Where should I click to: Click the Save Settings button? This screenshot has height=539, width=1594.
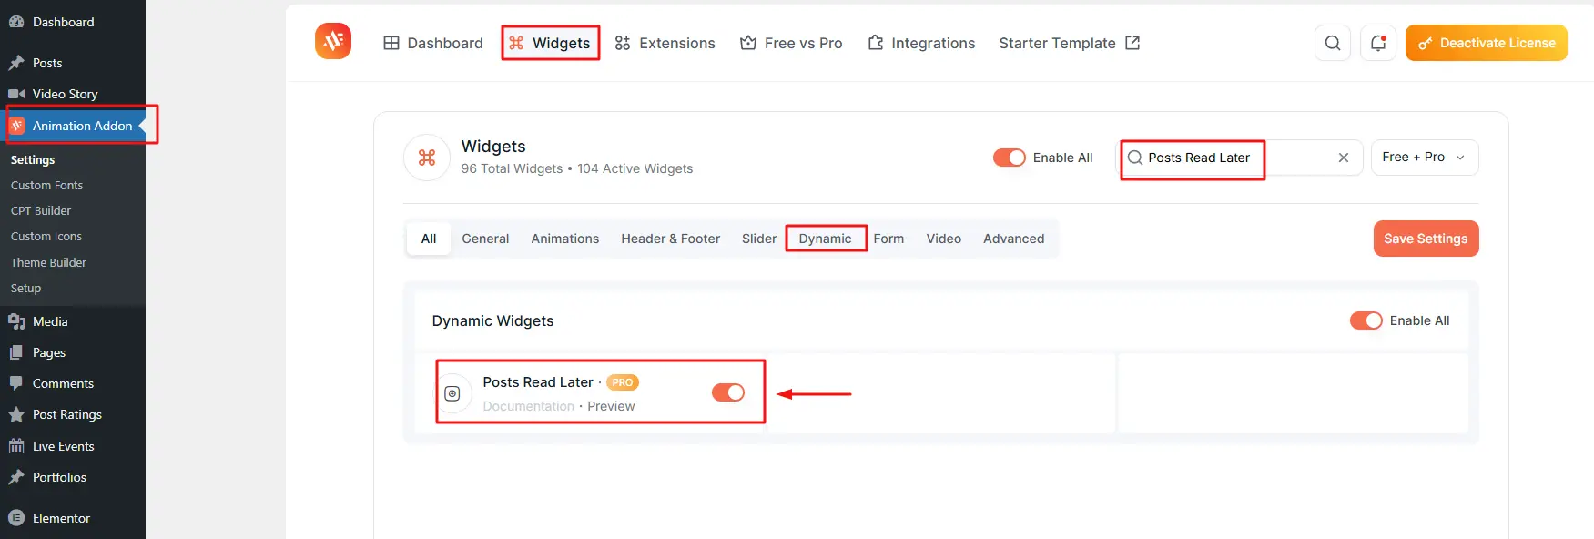(x=1426, y=239)
